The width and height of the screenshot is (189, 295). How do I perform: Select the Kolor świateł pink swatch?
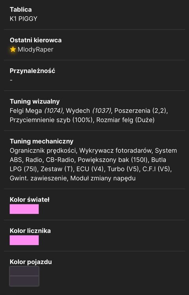coord(24,209)
